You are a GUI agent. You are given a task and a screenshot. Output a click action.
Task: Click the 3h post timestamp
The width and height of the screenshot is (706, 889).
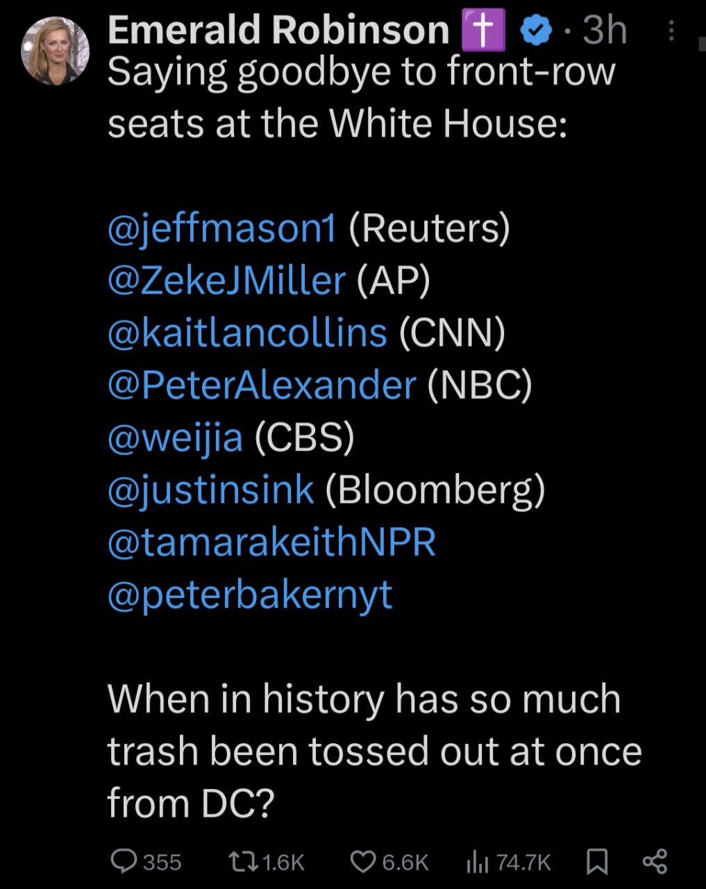605,31
